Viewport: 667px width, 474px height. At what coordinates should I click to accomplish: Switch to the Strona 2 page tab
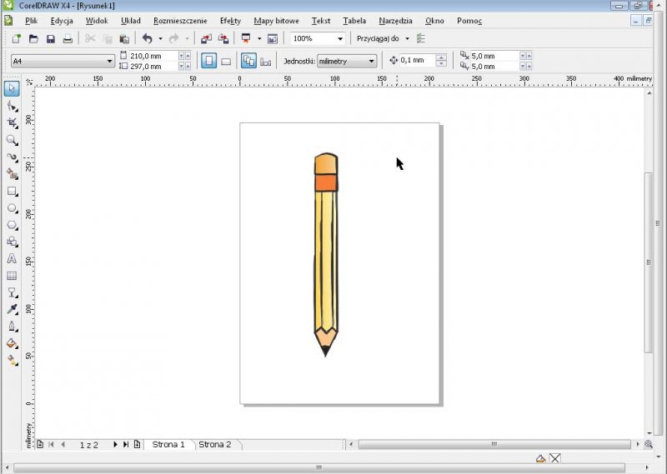(x=214, y=445)
